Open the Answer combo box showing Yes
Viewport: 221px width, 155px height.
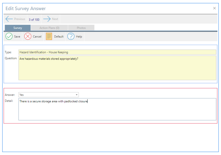tap(47, 95)
